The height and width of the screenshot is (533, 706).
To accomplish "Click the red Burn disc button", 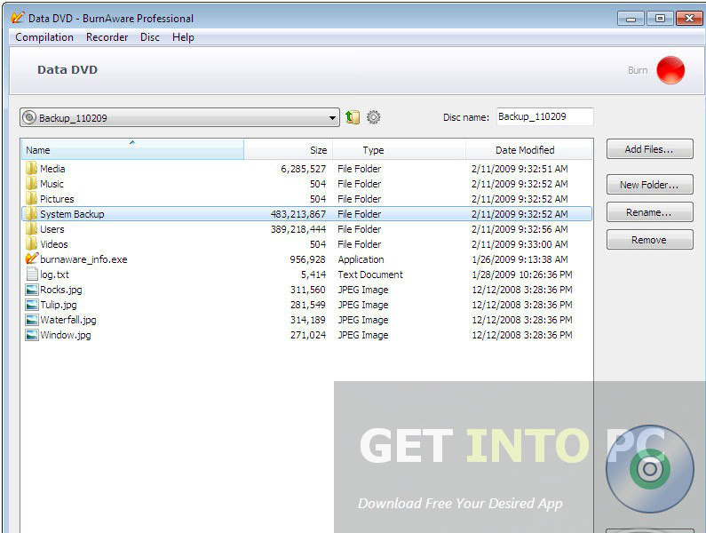I will [x=670, y=70].
